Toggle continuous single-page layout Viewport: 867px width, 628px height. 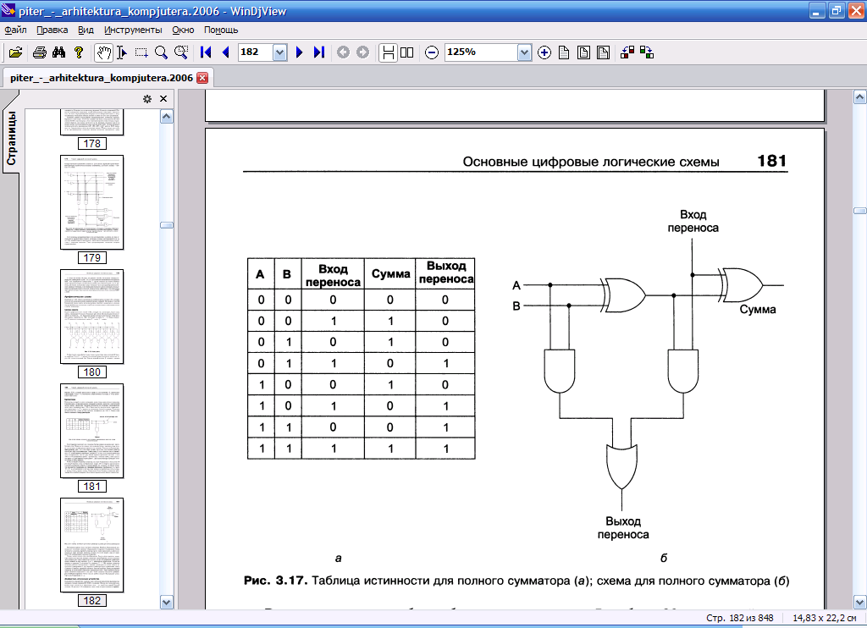(388, 52)
